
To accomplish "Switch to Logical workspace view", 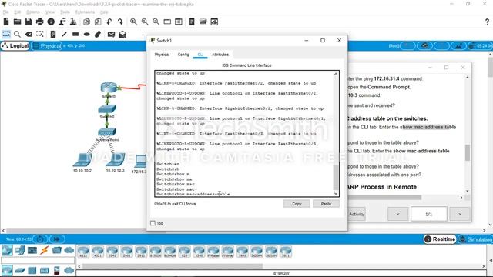I will click(15, 46).
